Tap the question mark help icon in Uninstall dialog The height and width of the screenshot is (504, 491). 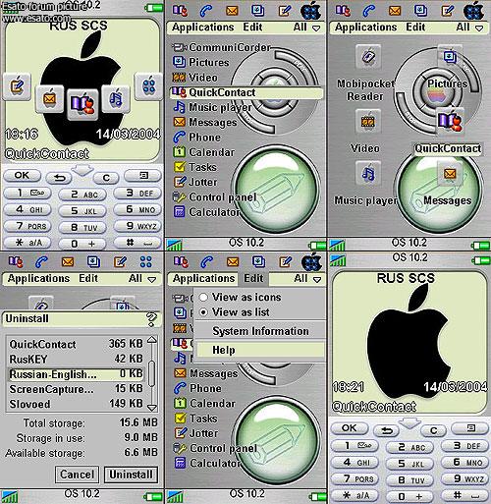pos(151,319)
